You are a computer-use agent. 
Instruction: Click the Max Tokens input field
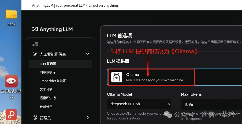click(211, 104)
